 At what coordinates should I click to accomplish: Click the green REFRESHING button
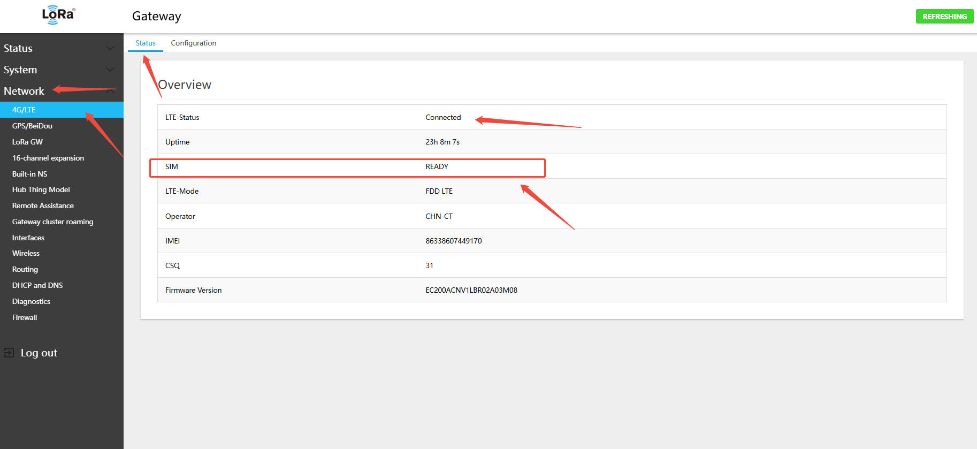coord(944,17)
